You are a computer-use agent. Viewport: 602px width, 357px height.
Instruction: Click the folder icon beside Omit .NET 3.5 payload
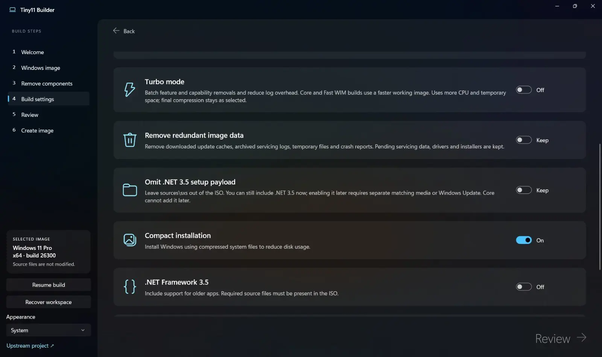click(x=130, y=190)
